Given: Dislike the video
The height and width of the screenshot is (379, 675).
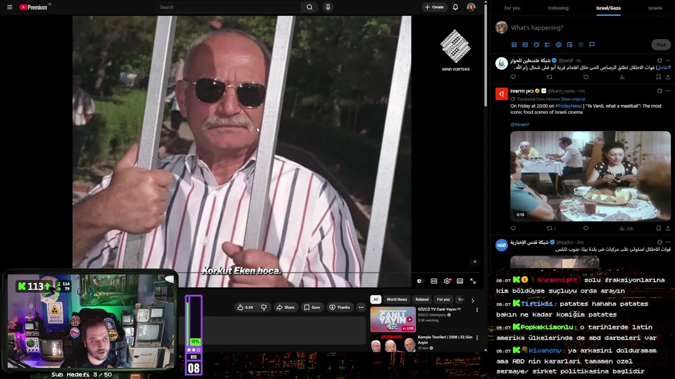Looking at the screenshot, I should click(264, 307).
